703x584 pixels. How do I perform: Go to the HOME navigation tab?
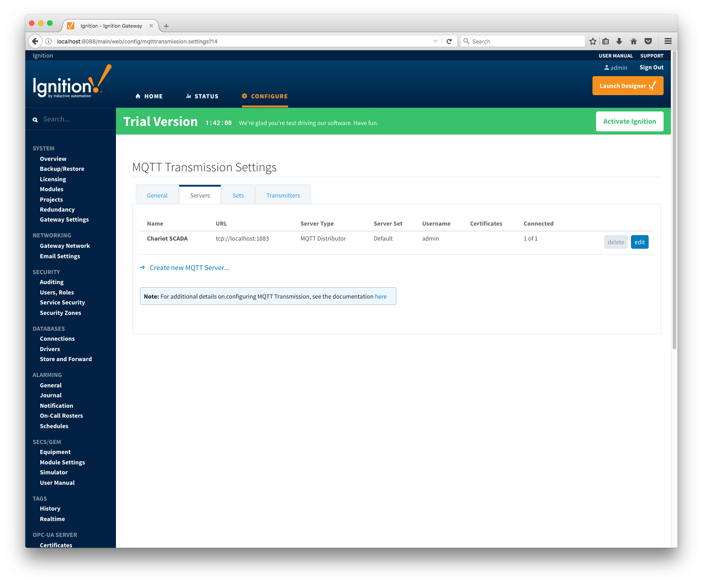click(x=149, y=96)
